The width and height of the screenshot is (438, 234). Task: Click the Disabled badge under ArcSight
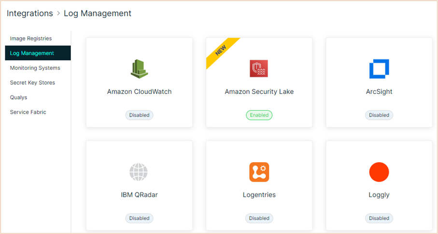point(379,115)
